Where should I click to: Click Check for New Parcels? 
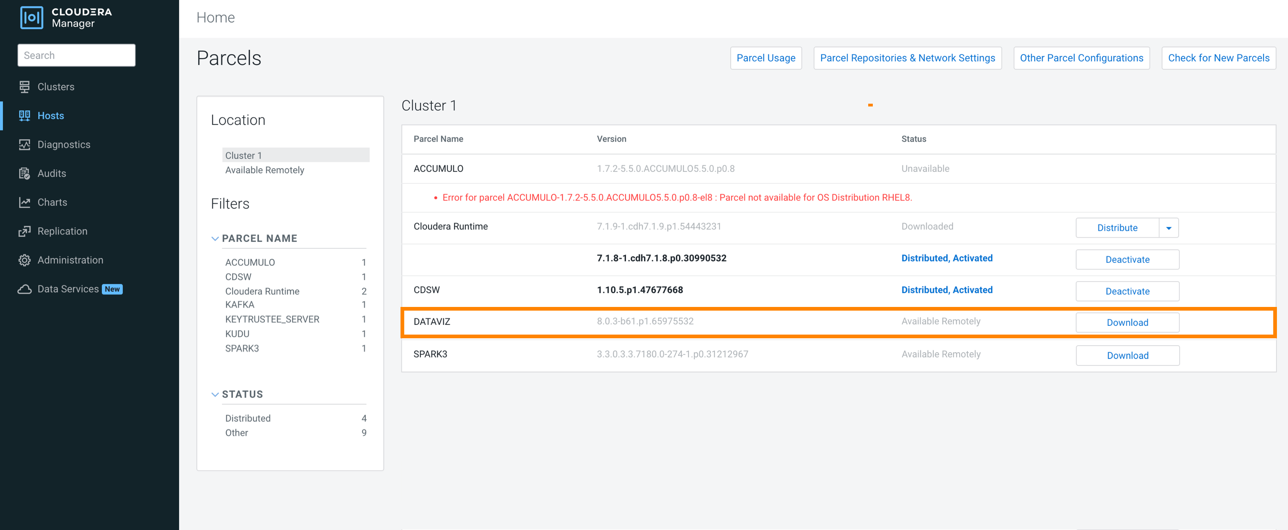point(1218,58)
